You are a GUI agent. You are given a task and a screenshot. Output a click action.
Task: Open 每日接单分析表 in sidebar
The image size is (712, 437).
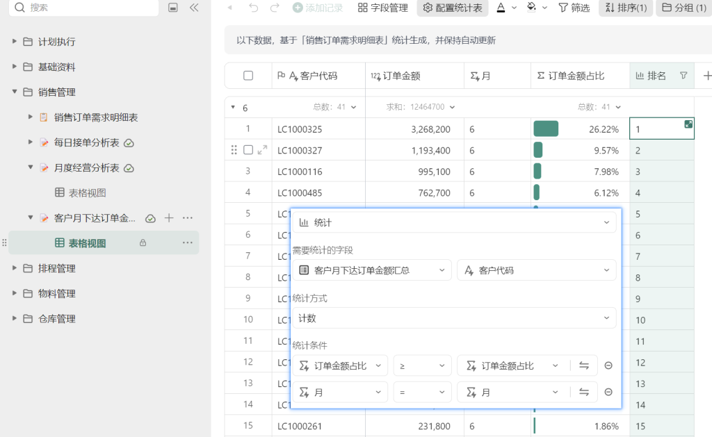tap(86, 143)
